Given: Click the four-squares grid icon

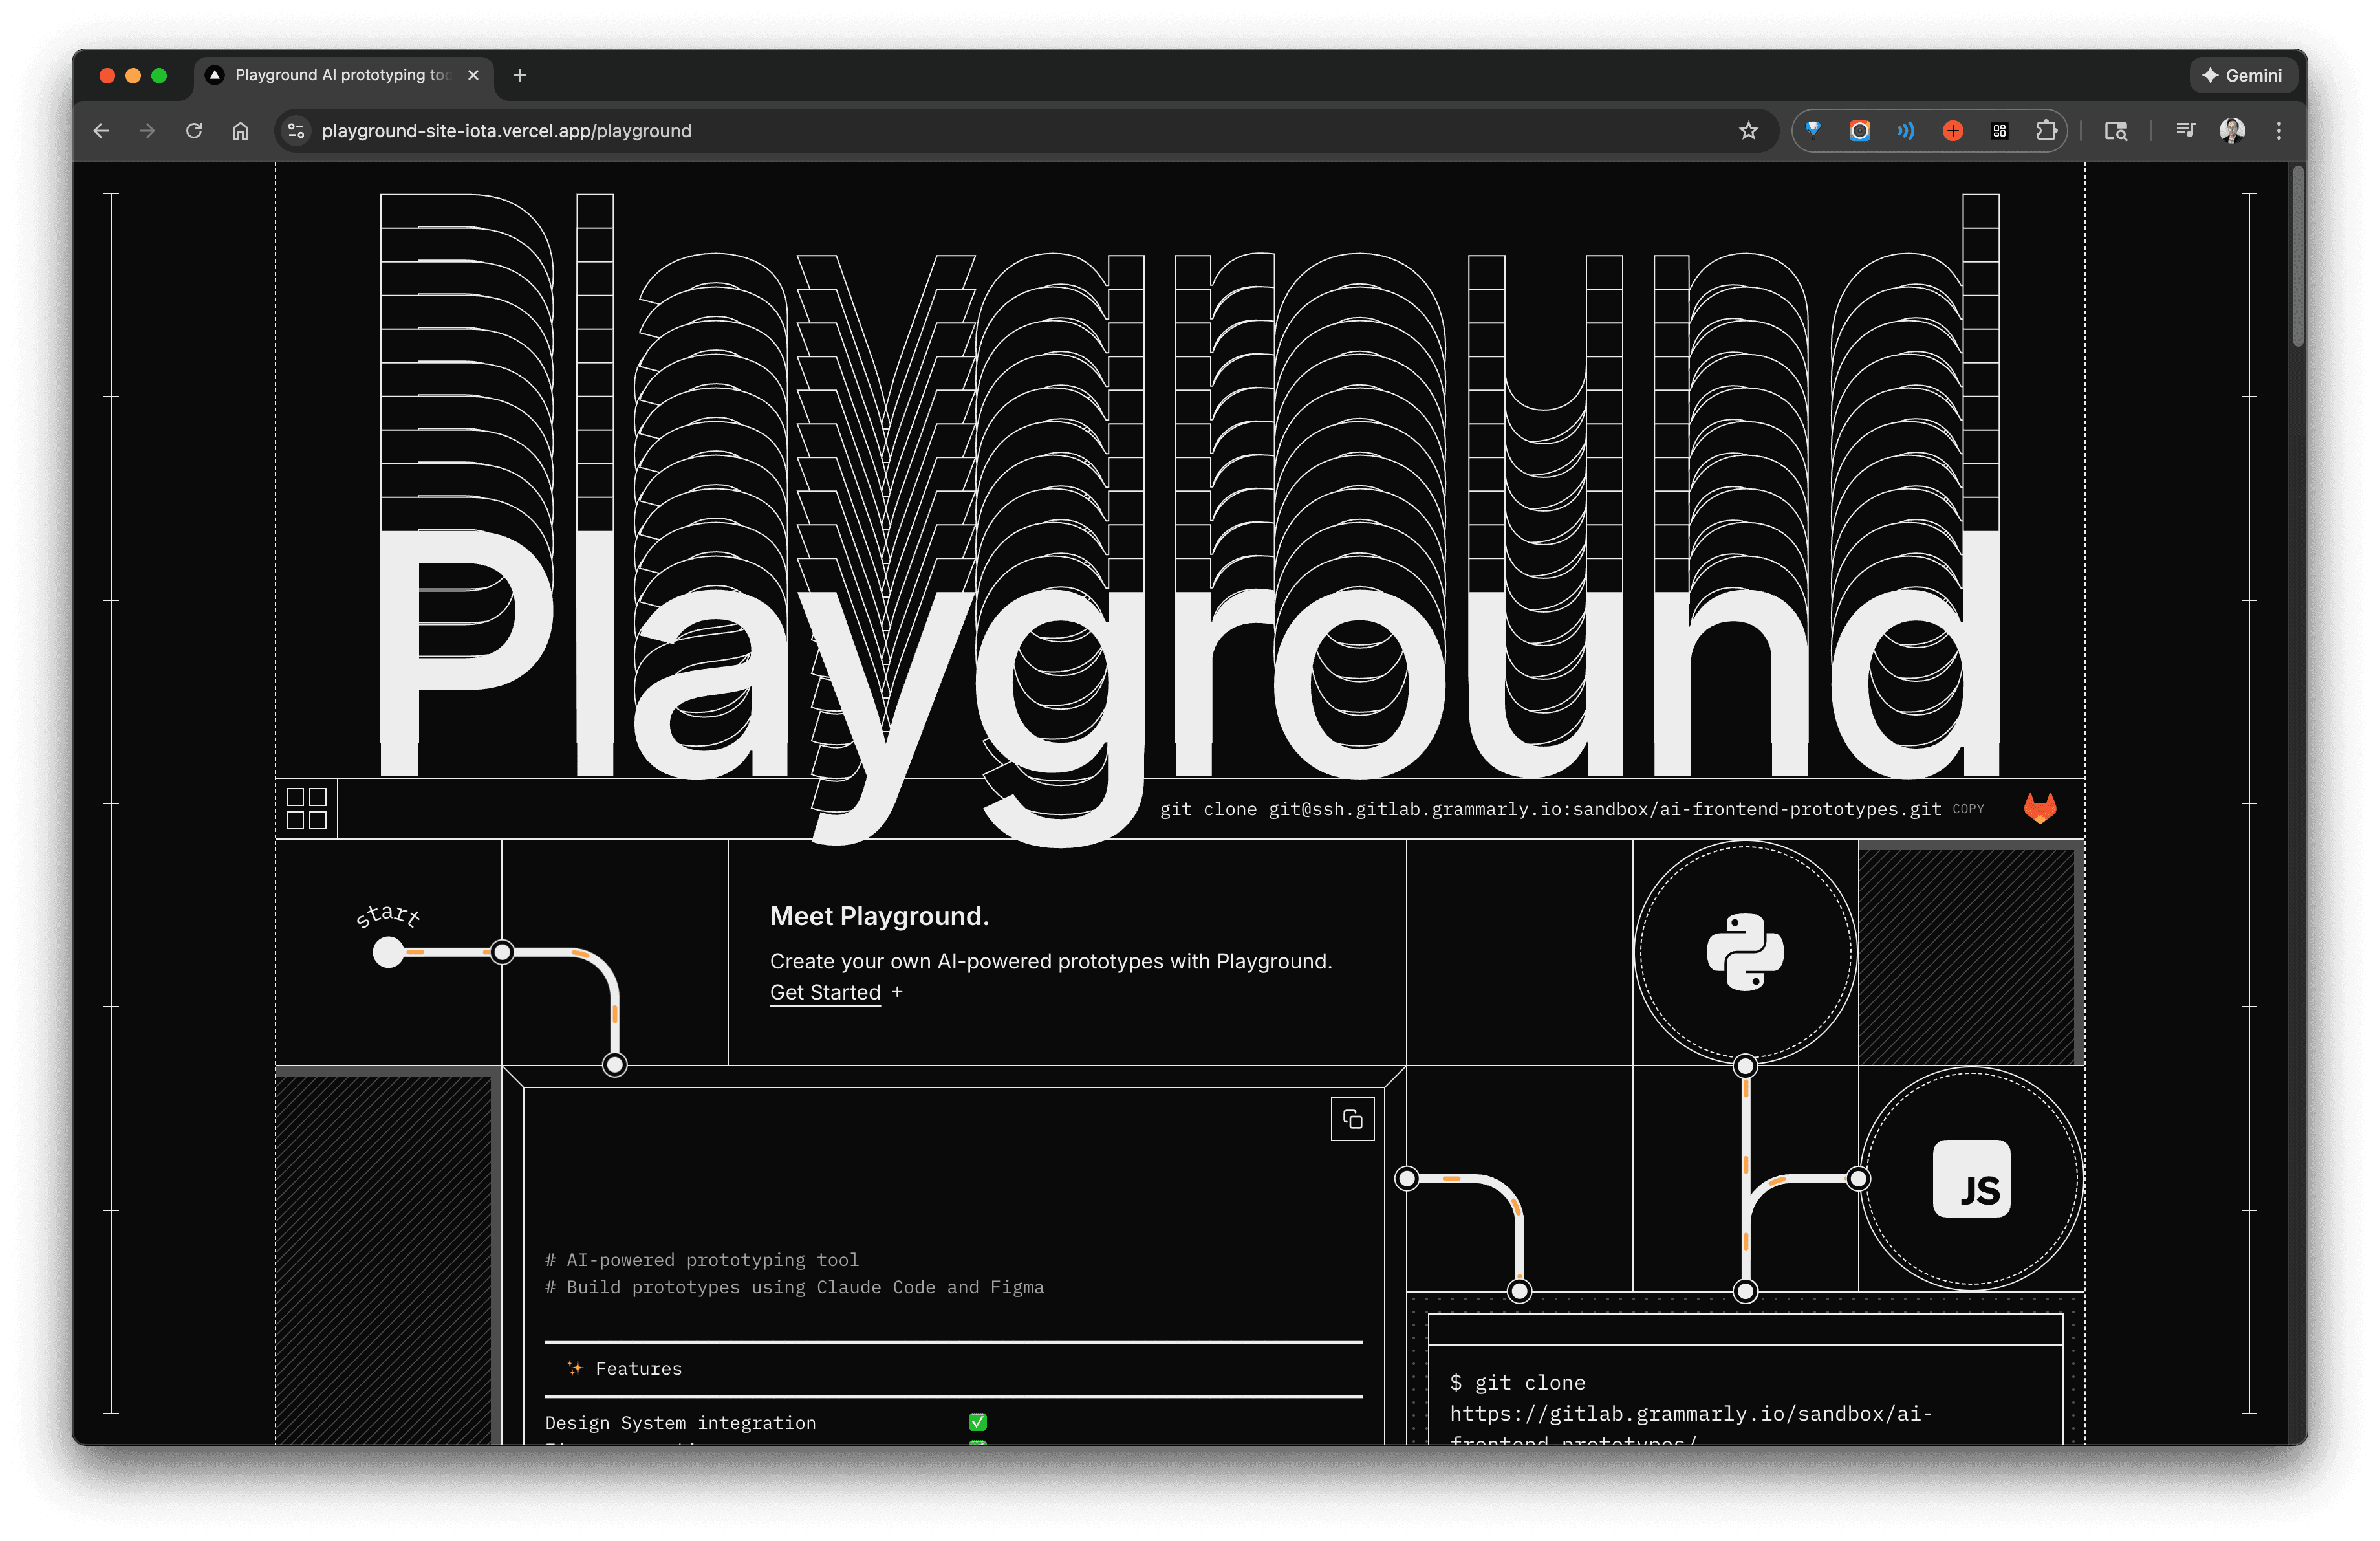Looking at the screenshot, I should (x=306, y=808).
